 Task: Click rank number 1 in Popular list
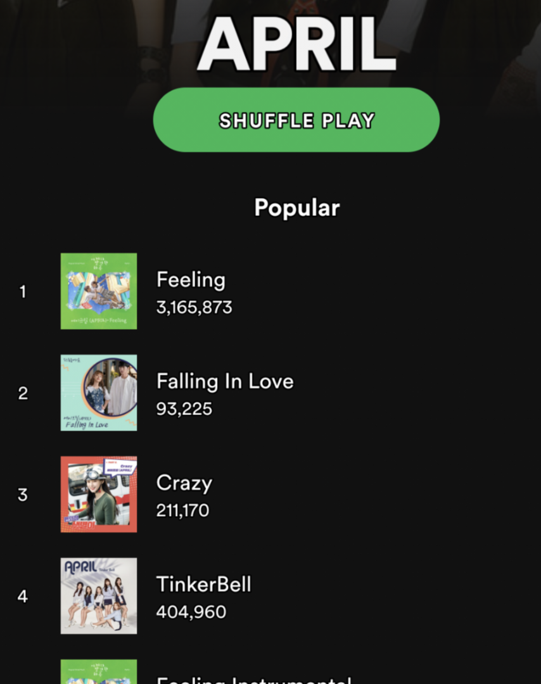click(23, 291)
